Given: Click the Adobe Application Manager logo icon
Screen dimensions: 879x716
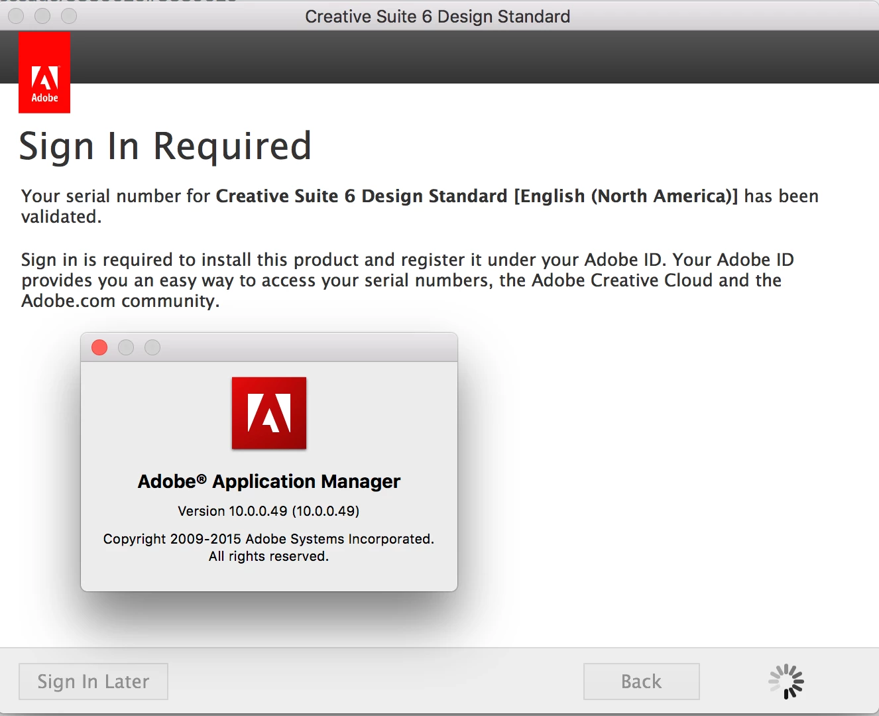Looking at the screenshot, I should click(269, 413).
